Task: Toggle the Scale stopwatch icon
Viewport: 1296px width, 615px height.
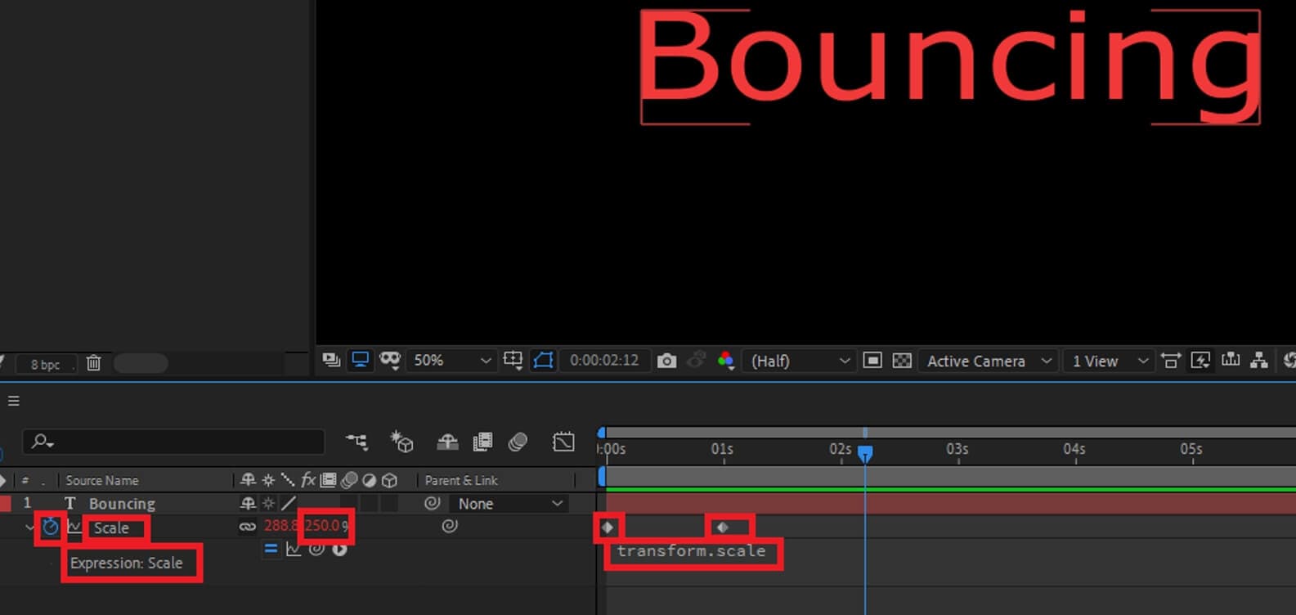Action: tap(51, 527)
